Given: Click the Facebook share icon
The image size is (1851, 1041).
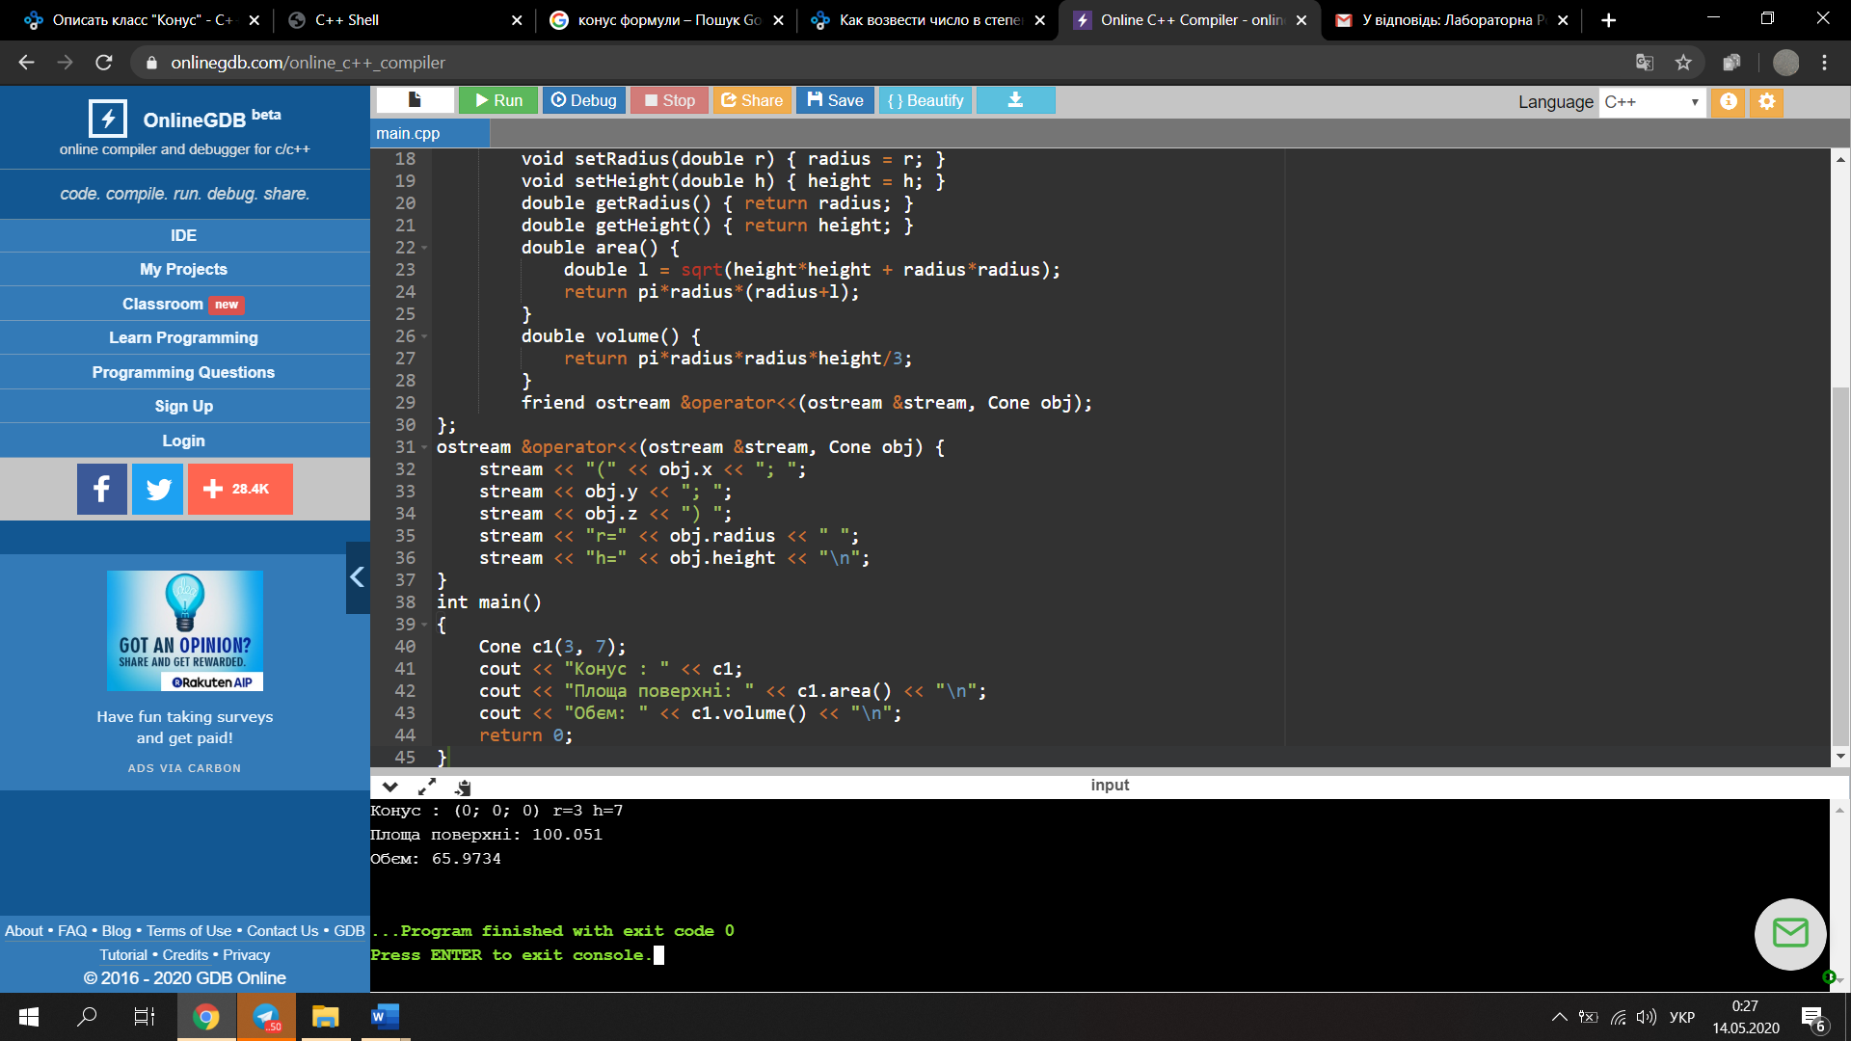Looking at the screenshot, I should coord(102,489).
